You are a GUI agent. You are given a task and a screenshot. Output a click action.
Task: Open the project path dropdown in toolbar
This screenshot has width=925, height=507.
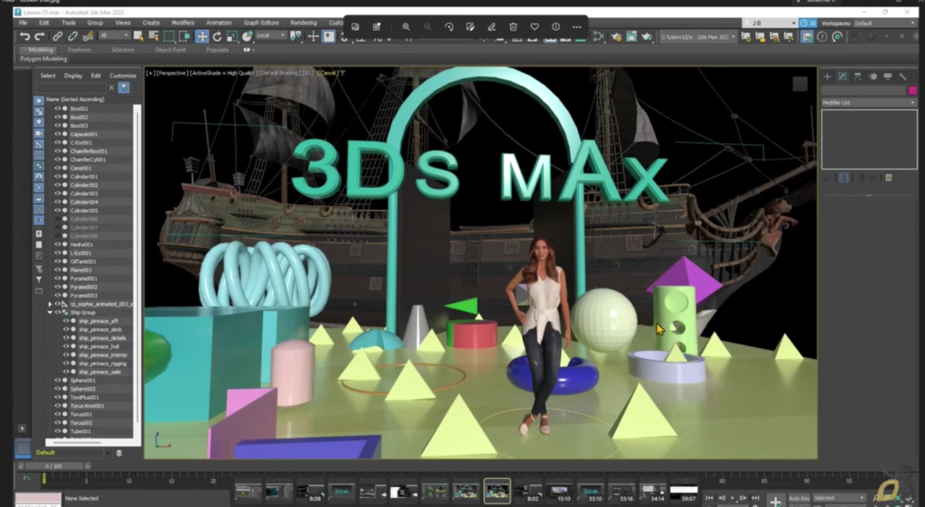click(698, 36)
